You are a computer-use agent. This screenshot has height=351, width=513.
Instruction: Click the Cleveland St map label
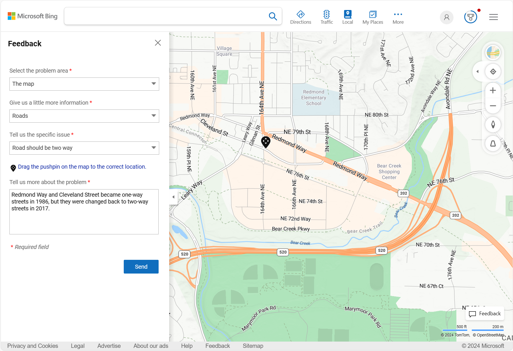[x=214, y=127]
